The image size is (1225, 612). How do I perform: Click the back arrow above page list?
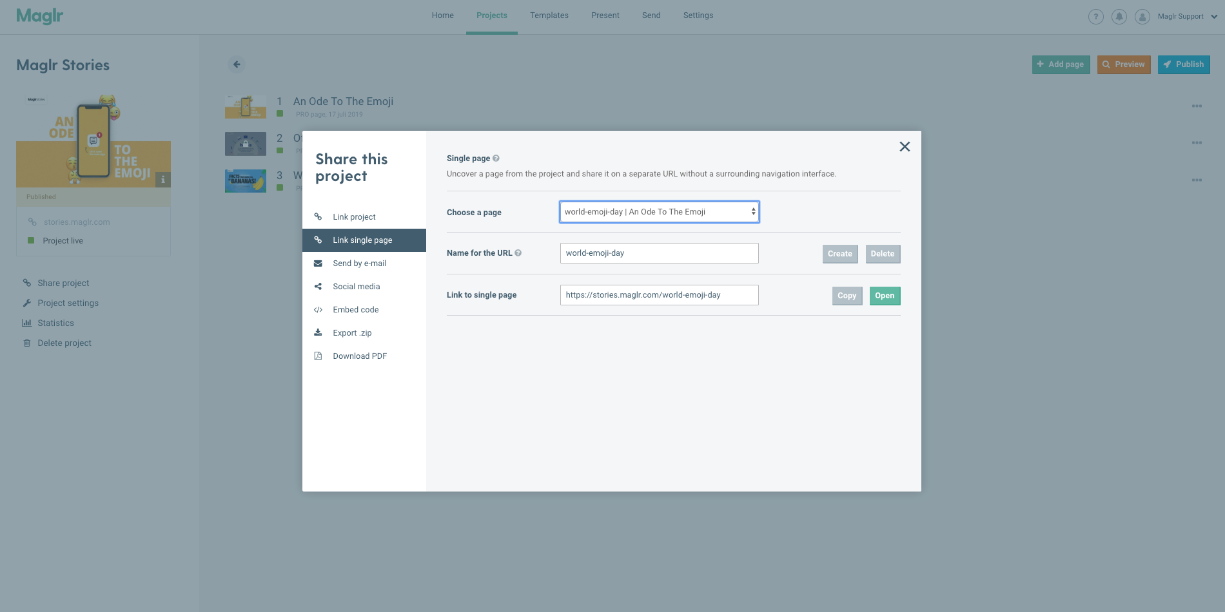[x=236, y=64]
